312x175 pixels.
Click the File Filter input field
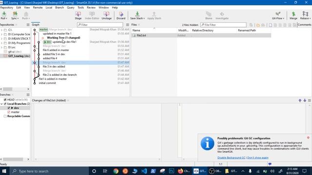click(223, 25)
